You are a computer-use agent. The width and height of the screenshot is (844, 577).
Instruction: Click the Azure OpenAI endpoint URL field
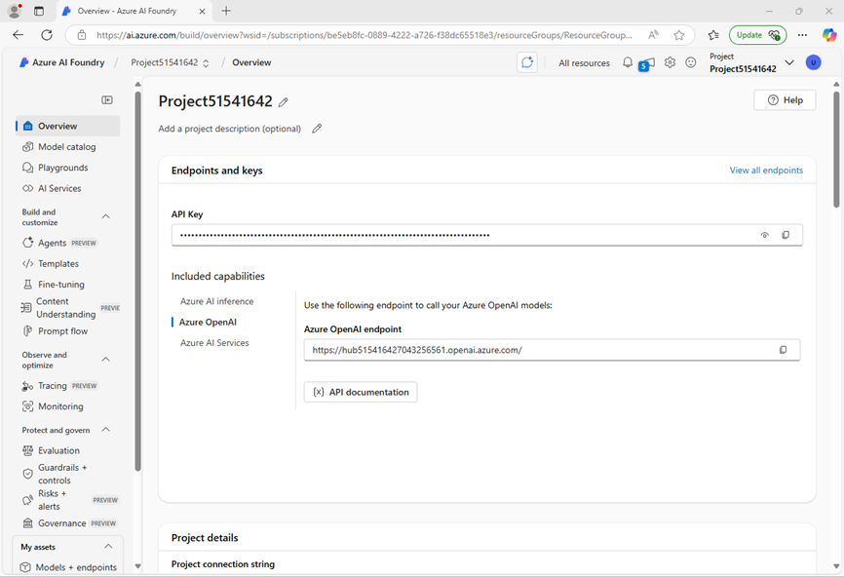[552, 350]
